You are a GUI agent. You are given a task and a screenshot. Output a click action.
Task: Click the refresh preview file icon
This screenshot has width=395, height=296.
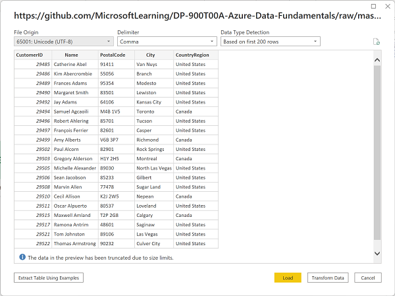pos(377,42)
